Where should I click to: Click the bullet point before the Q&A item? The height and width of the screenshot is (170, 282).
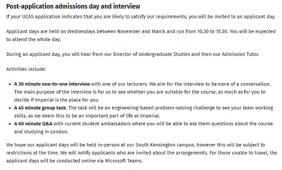[x=9, y=124]
